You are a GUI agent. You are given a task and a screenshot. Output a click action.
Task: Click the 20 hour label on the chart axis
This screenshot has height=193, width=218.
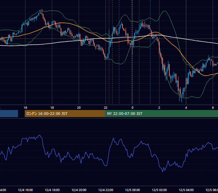click(x=79, y=108)
